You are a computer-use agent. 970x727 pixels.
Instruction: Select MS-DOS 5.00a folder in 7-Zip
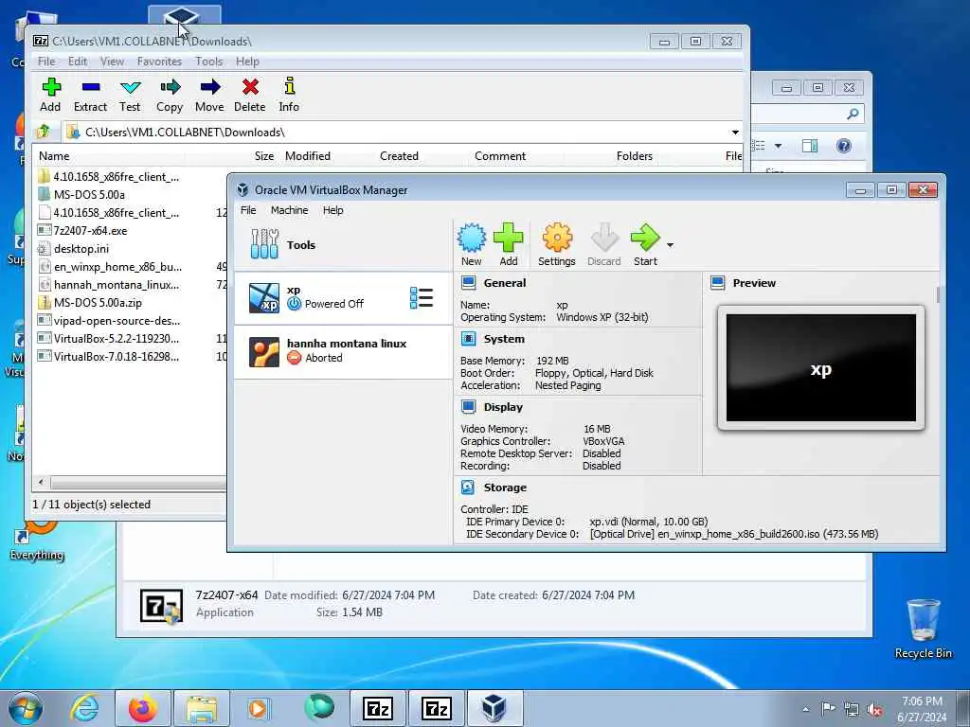[x=89, y=195]
